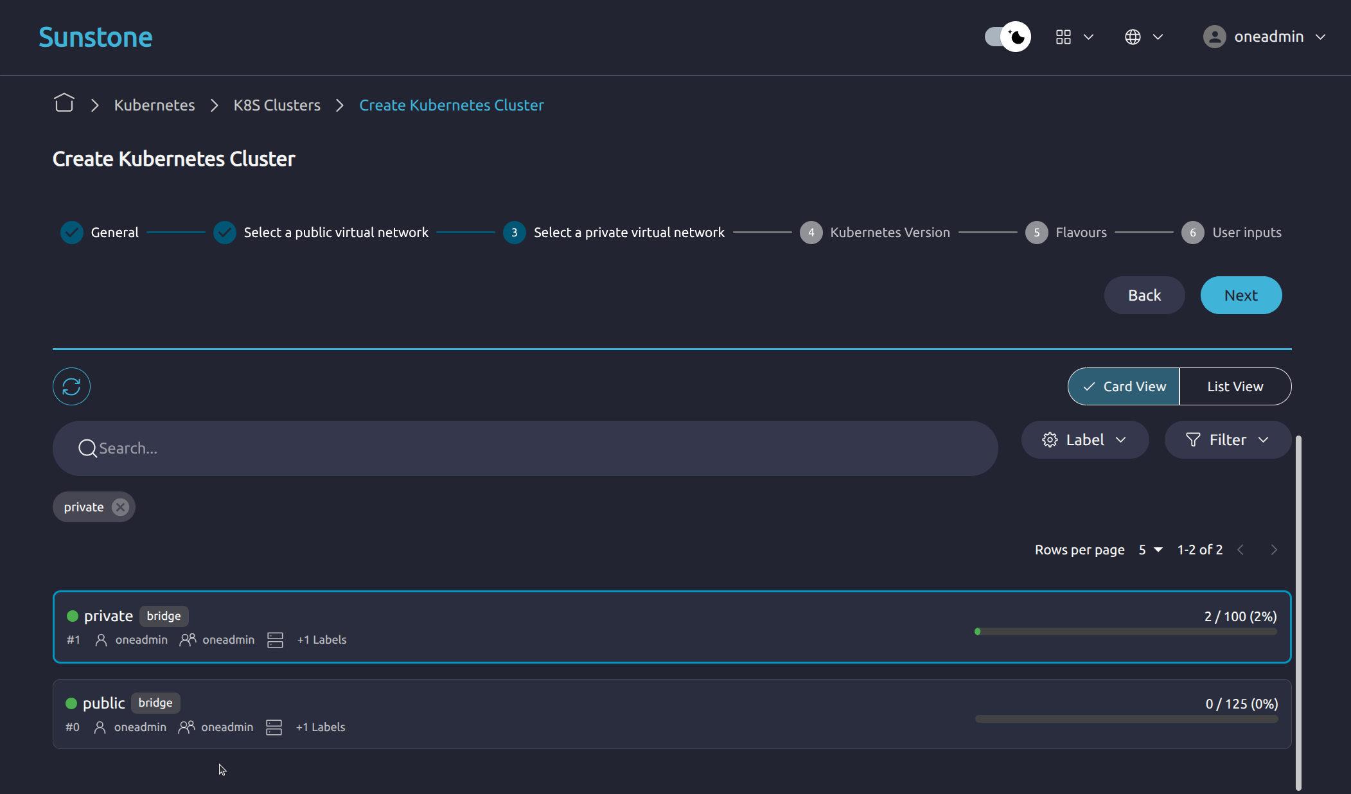Click the private chip label
The height and width of the screenshot is (794, 1351).
click(x=84, y=507)
